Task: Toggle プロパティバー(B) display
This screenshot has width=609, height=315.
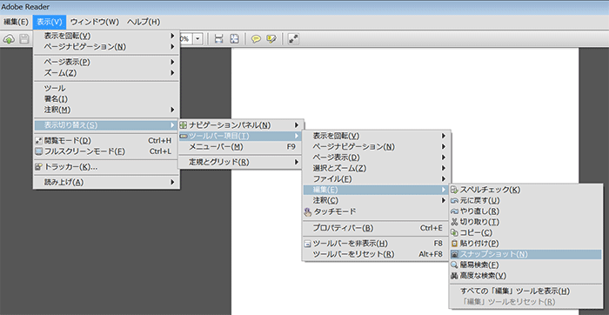Action: [x=377, y=228]
